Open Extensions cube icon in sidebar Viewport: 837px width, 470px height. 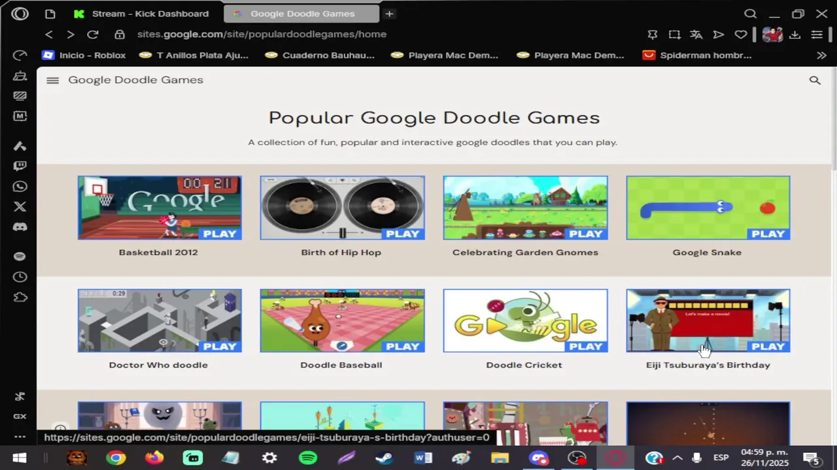click(20, 298)
